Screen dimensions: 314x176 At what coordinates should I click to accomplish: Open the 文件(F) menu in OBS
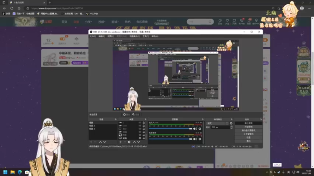coord(93,36)
